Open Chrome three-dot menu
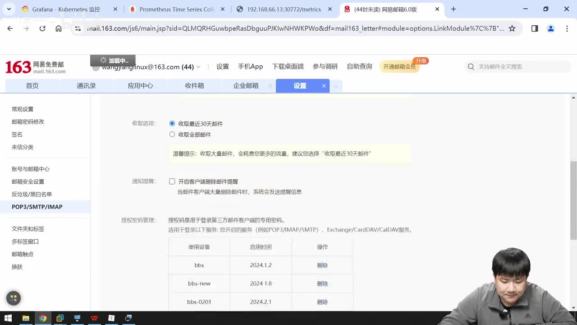Viewport: 577px width, 325px height. [567, 28]
